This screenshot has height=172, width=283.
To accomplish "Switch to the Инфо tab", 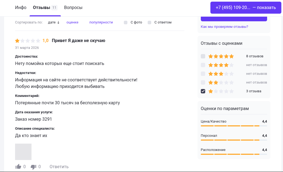I will (x=21, y=8).
